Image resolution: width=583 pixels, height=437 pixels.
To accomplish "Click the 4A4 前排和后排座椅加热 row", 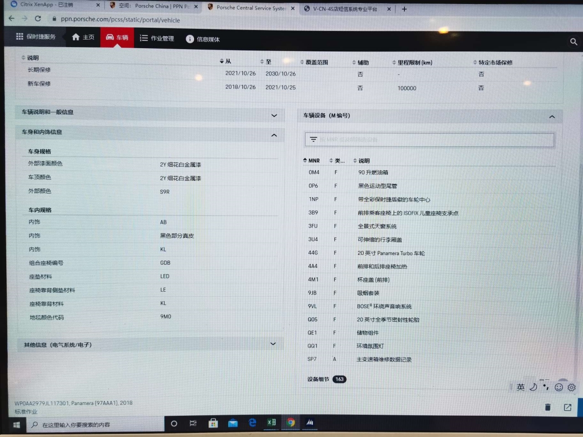I will click(428, 266).
